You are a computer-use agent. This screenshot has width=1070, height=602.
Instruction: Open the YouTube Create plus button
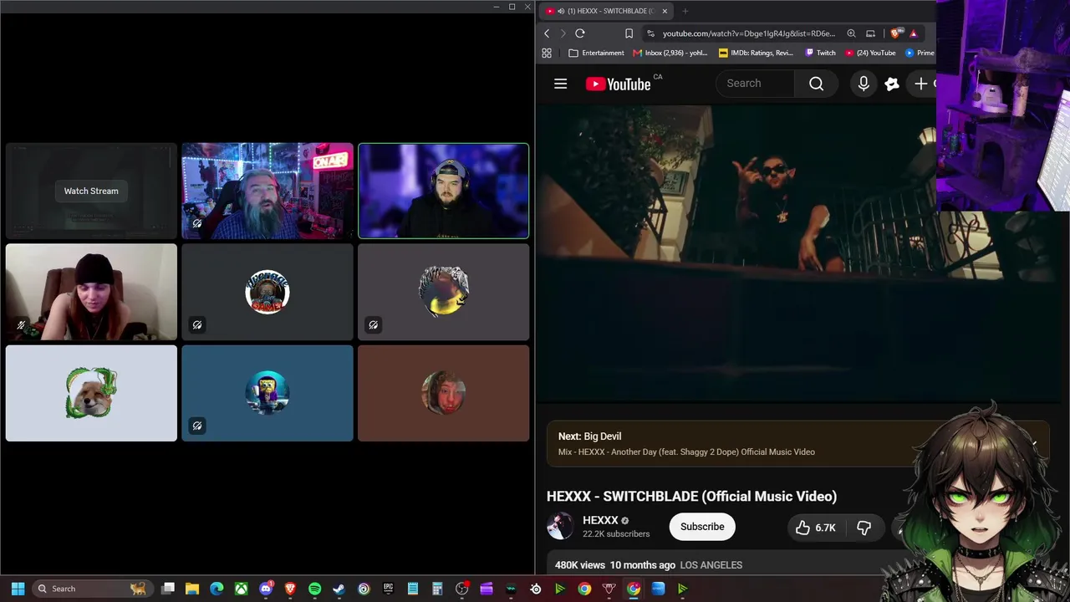[921, 84]
